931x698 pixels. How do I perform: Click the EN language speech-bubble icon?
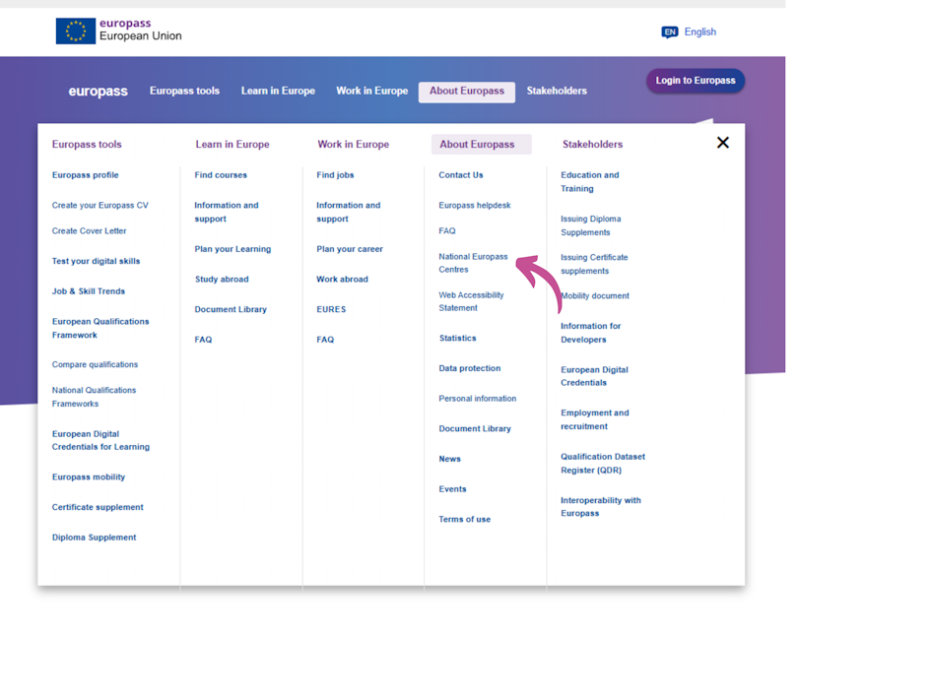tap(670, 32)
